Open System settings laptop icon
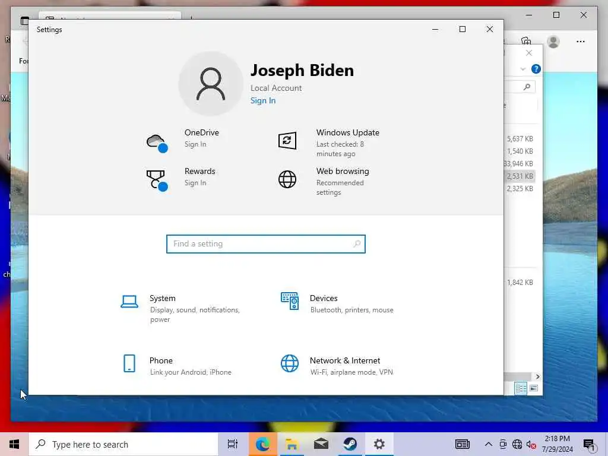This screenshot has width=608, height=456. tap(129, 301)
